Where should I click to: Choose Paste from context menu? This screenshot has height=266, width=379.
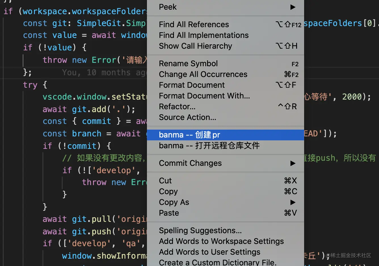tap(226, 213)
